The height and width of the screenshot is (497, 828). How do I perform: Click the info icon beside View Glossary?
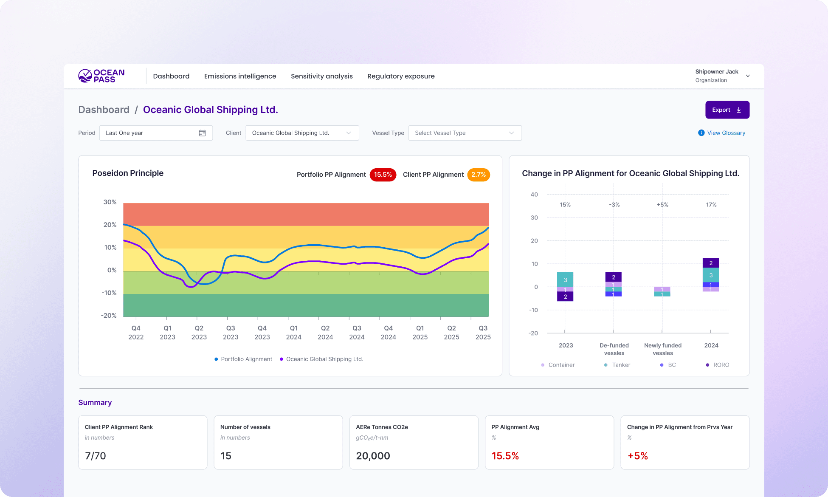[x=701, y=133]
